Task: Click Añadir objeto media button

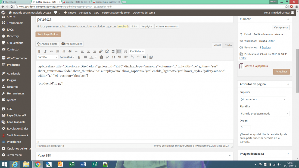Action: tap(47, 44)
